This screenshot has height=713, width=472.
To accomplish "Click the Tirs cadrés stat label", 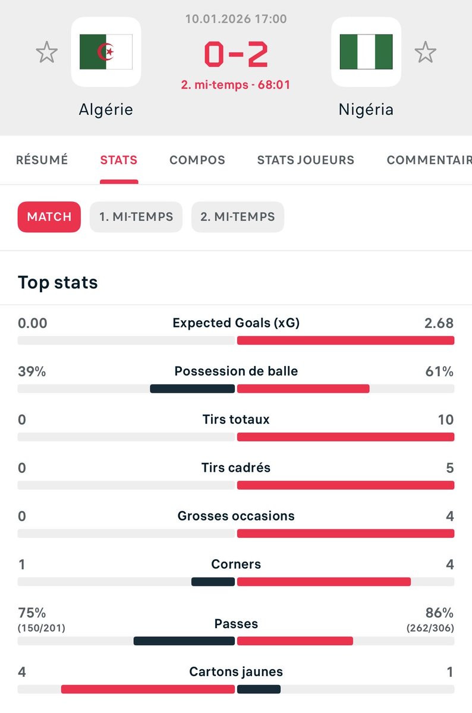I will click(x=236, y=468).
